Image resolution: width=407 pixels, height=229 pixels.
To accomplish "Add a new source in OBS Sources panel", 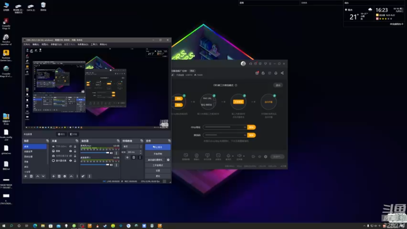I will coord(53,176).
